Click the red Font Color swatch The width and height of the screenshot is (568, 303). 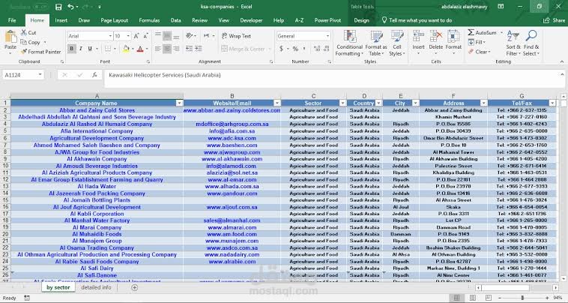pos(140,49)
